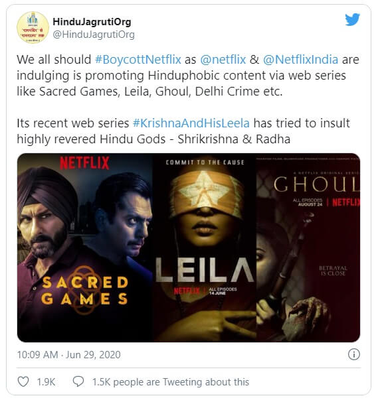
Task: Open the Leila poster image
Action: point(205,247)
